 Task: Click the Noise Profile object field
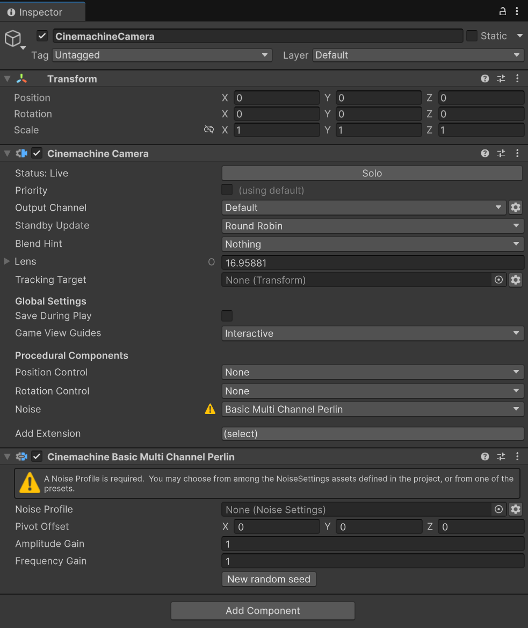click(x=356, y=510)
